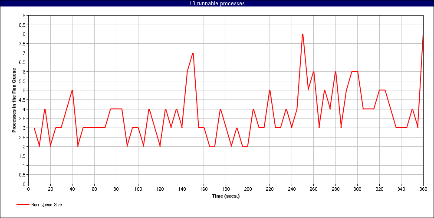Image resolution: width=434 pixels, height=218 pixels.
Task: Click y-axis tick label '7'
Action: [24, 53]
